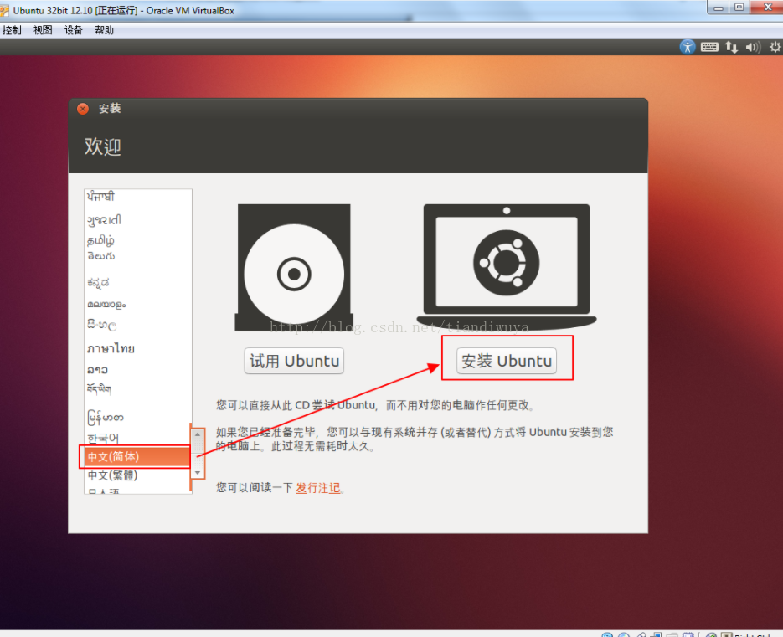This screenshot has width=783, height=637.
Task: Close the installer with the orange X
Action: [x=83, y=108]
